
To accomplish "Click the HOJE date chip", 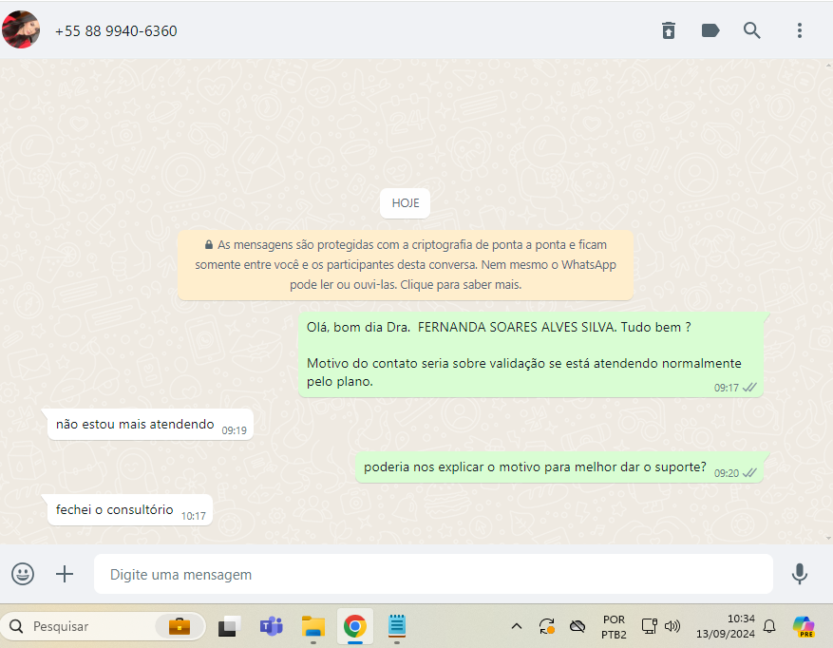I will point(406,203).
